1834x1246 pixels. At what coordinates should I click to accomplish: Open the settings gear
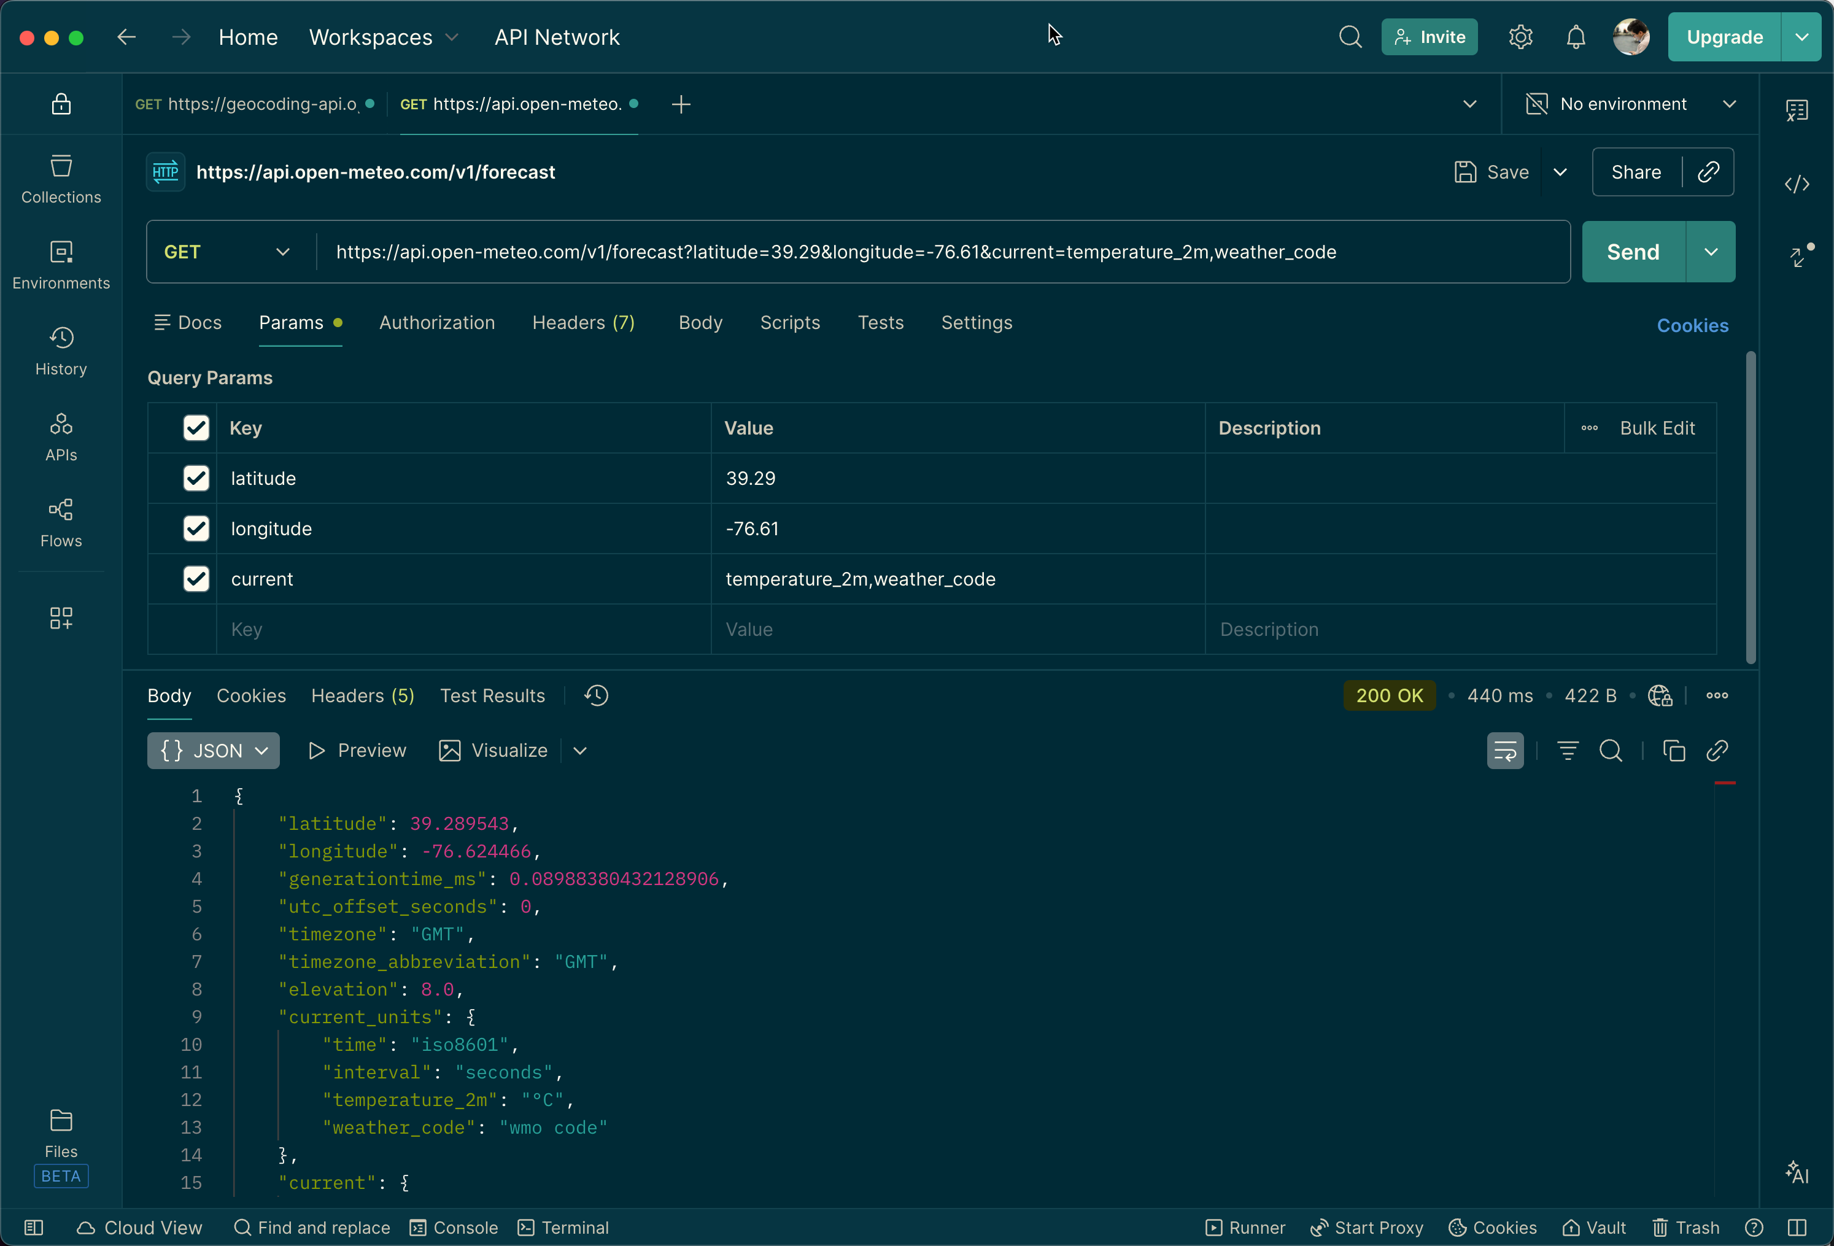pos(1521,37)
